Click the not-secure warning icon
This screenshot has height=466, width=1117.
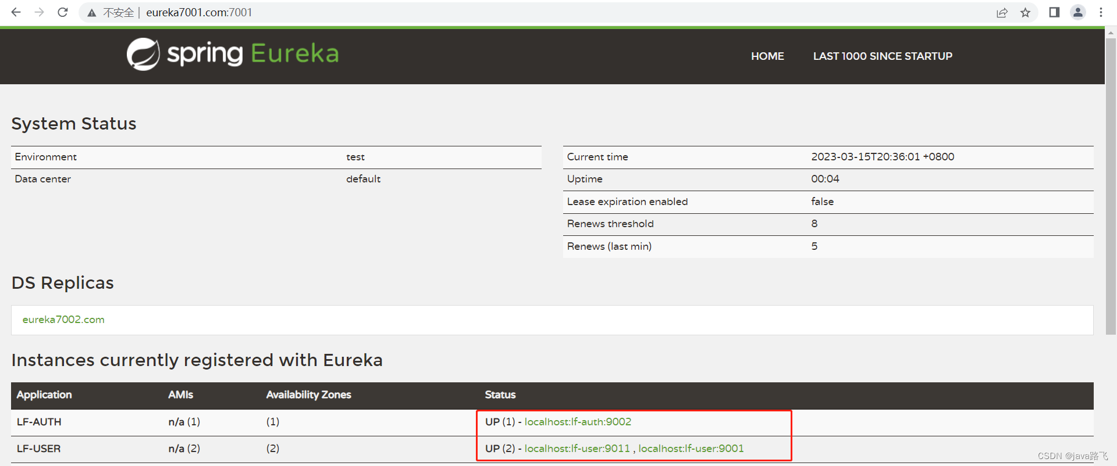(92, 13)
